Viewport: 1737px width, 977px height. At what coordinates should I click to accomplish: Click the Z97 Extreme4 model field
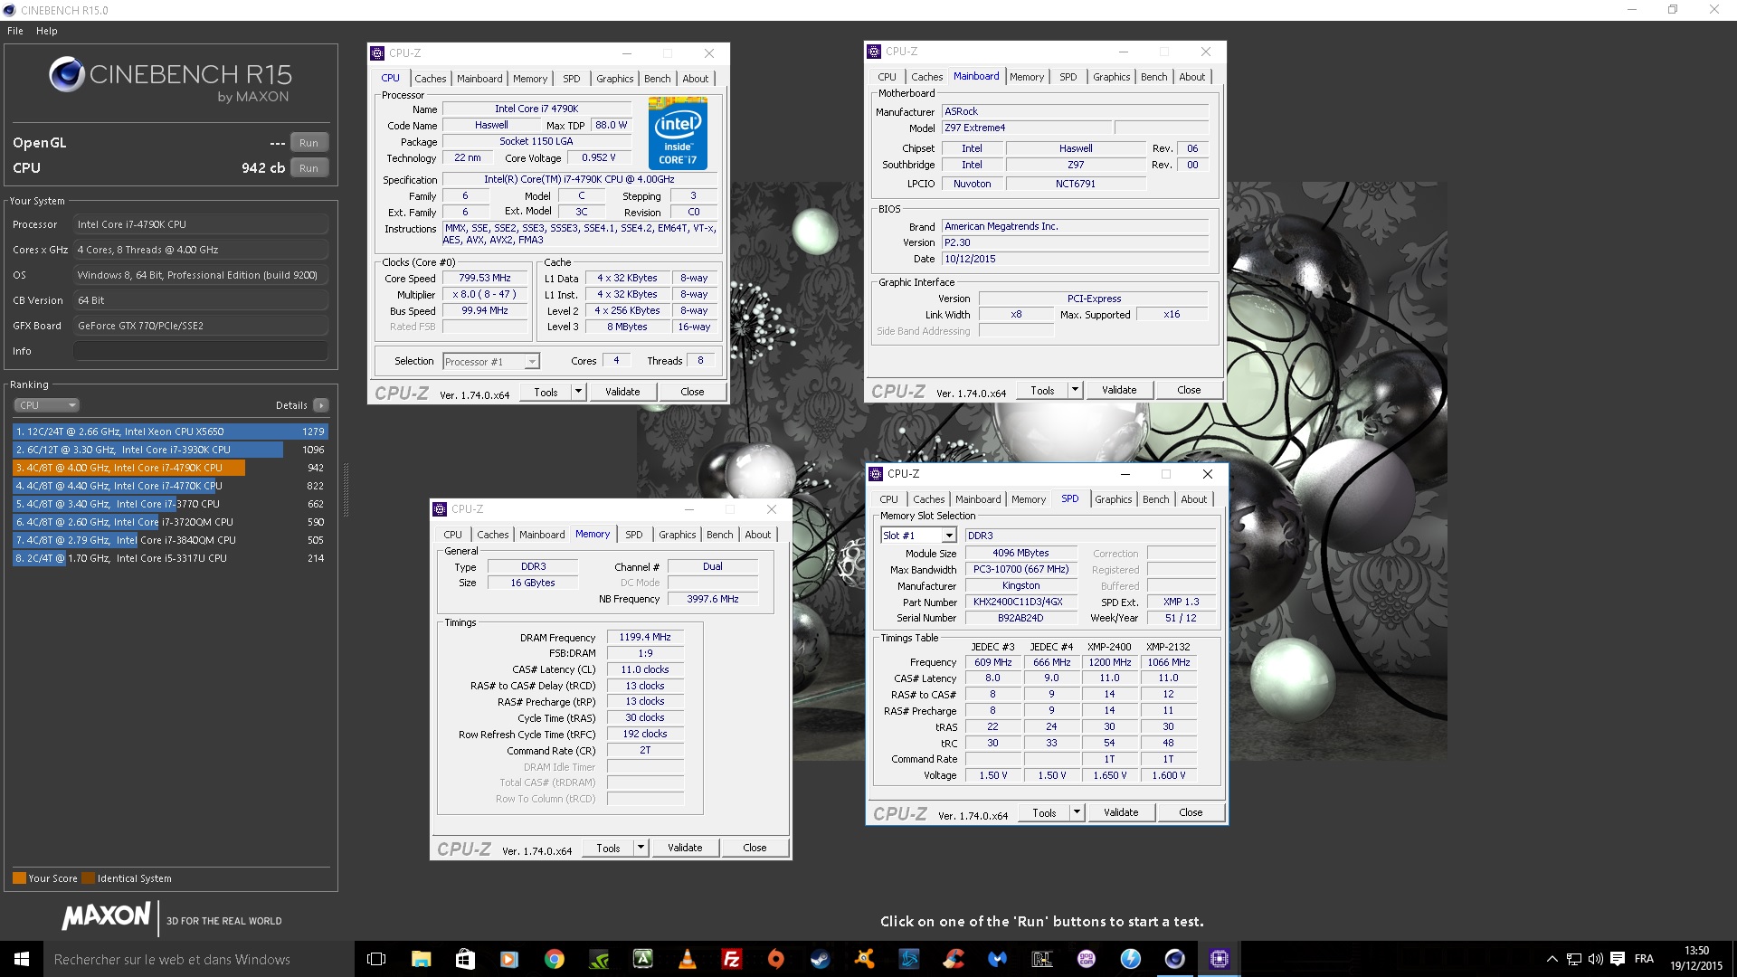pyautogui.click(x=1026, y=128)
